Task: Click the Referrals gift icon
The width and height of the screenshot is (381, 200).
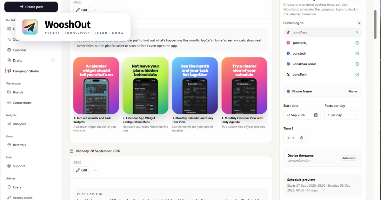Action: [9, 145]
